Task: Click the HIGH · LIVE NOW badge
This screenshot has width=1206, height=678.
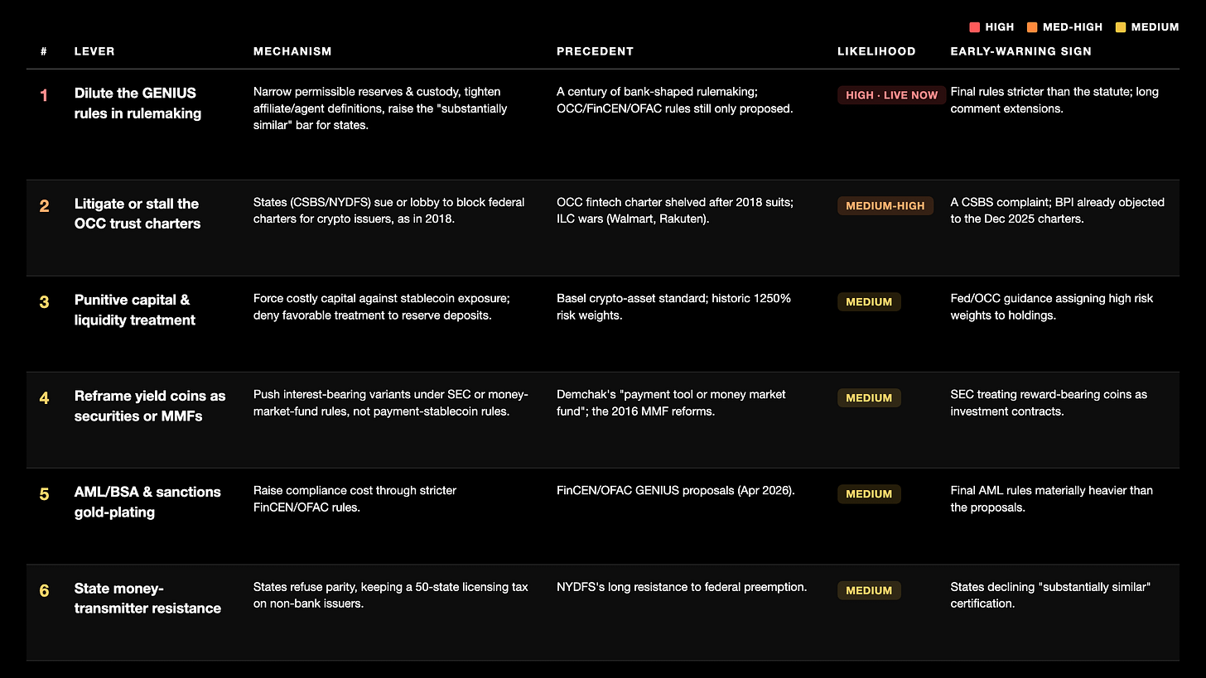Action: 891,95
